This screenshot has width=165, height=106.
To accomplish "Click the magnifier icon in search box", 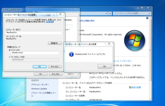I will coord(149,13).
